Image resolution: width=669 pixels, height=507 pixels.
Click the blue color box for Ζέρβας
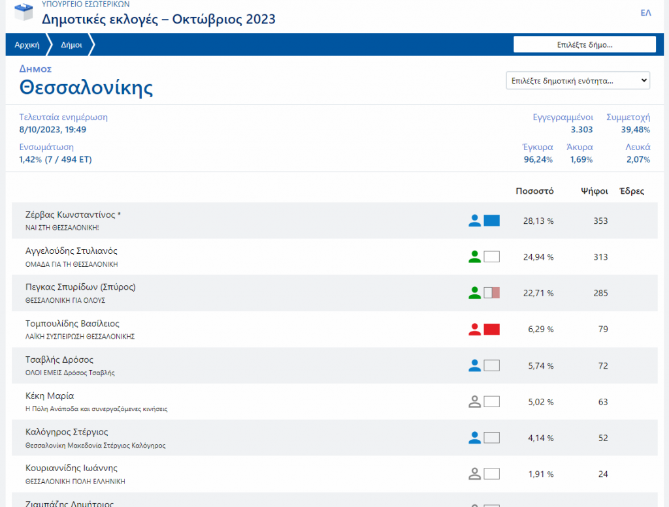(x=491, y=221)
